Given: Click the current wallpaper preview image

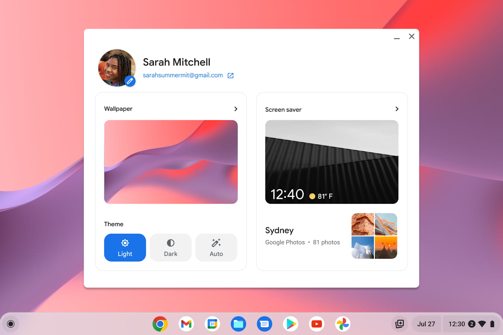Looking at the screenshot, I should pyautogui.click(x=171, y=162).
